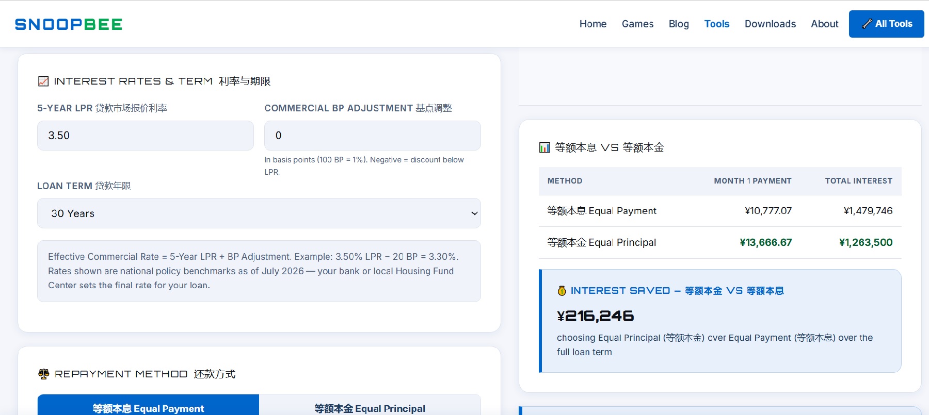
Task: Go to the Games page
Action: pyautogui.click(x=637, y=24)
